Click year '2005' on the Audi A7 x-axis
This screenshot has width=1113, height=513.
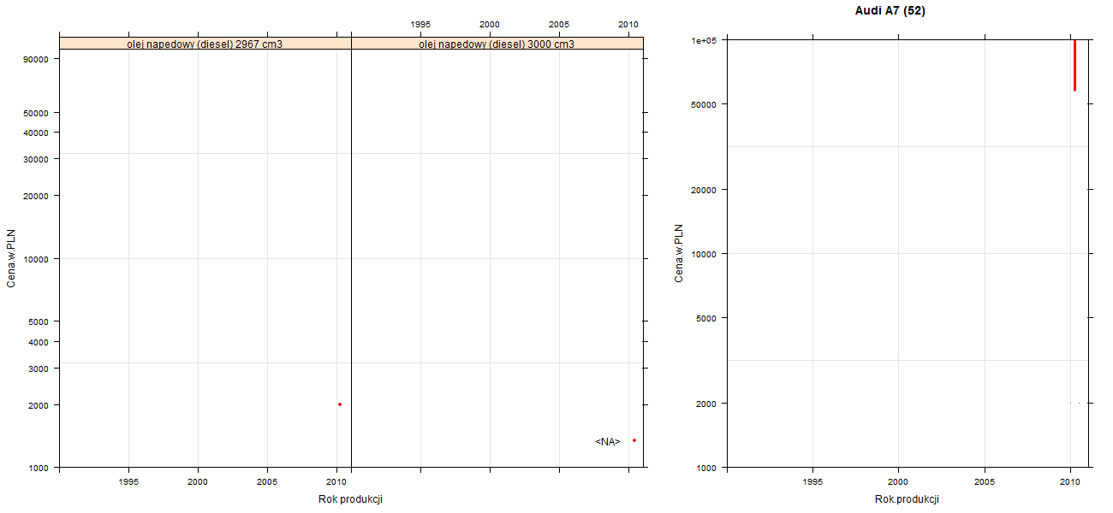pos(985,482)
